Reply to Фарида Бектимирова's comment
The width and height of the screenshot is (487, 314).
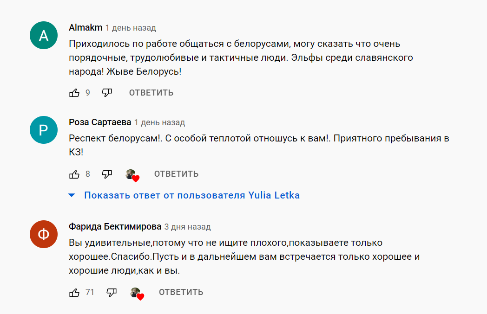(181, 292)
